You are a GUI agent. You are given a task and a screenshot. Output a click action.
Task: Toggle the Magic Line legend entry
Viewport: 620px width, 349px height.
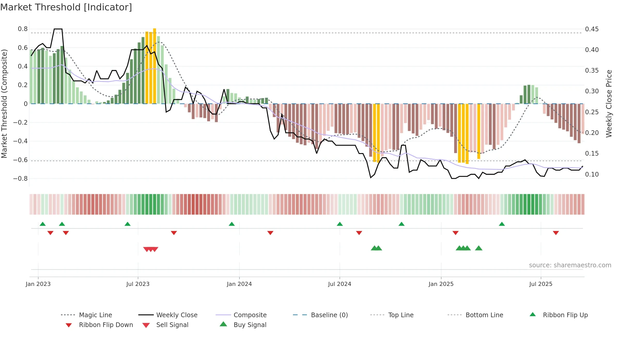pyautogui.click(x=87, y=315)
